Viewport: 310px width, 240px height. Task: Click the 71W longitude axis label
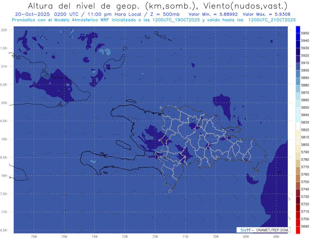(x=185, y=237)
